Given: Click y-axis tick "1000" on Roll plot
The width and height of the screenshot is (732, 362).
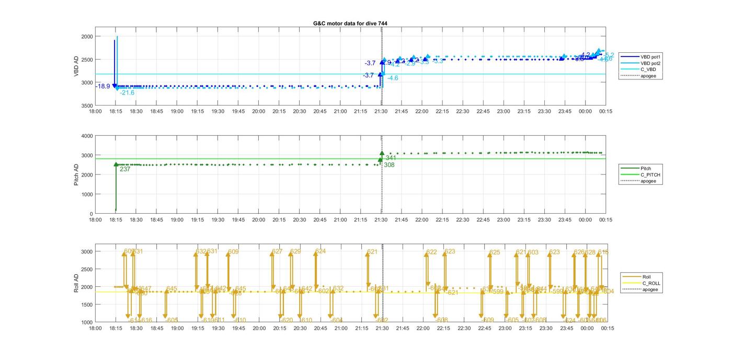Looking at the screenshot, I should click(x=87, y=322).
